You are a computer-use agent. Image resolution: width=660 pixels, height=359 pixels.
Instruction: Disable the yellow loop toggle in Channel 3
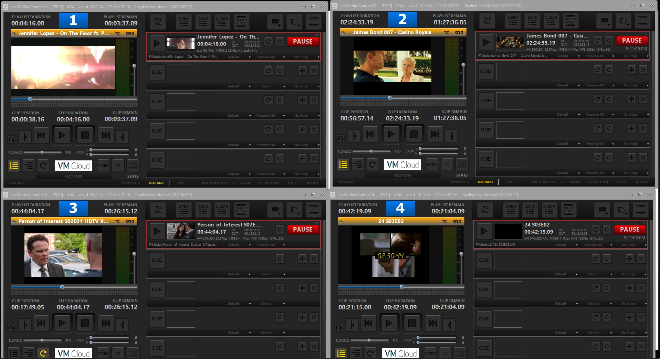43,353
